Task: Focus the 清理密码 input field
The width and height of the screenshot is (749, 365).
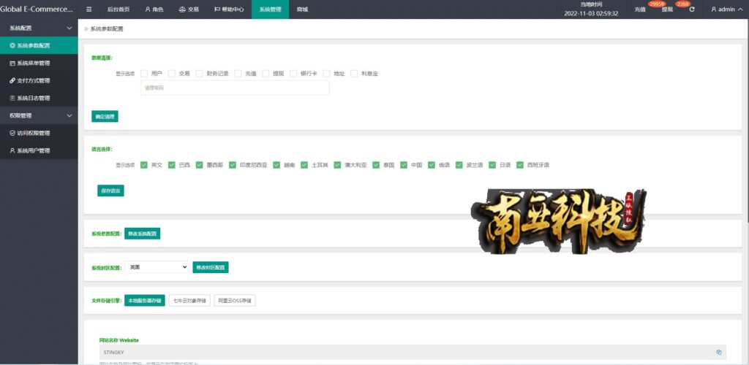Action: coord(235,88)
